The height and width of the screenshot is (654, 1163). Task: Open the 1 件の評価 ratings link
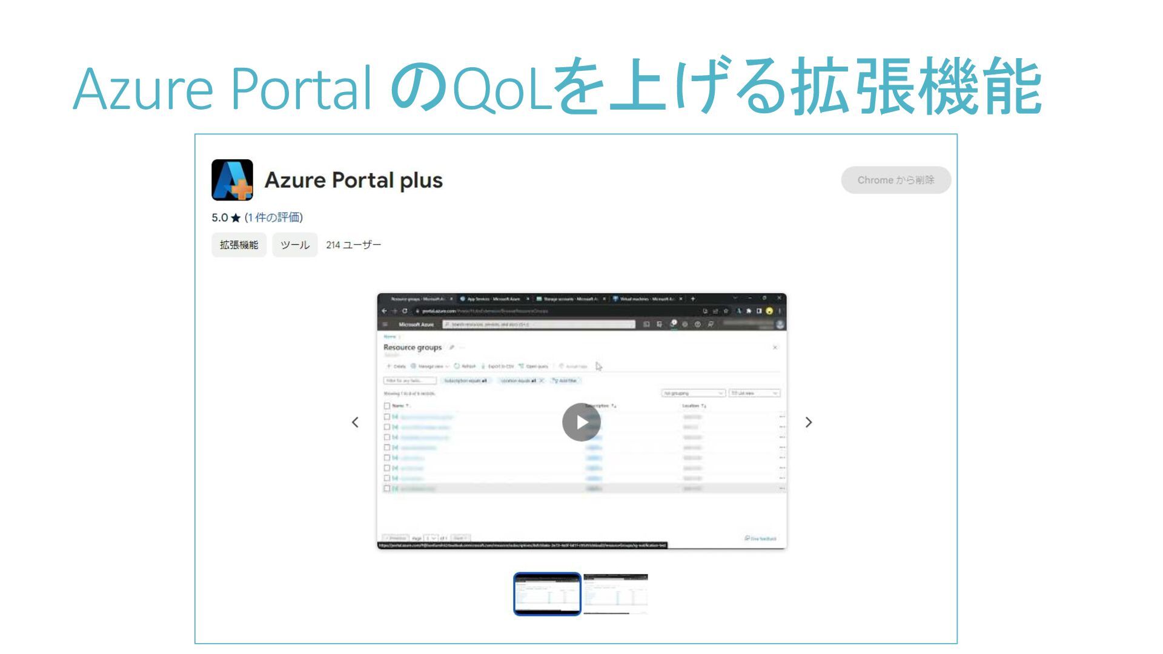(x=274, y=217)
